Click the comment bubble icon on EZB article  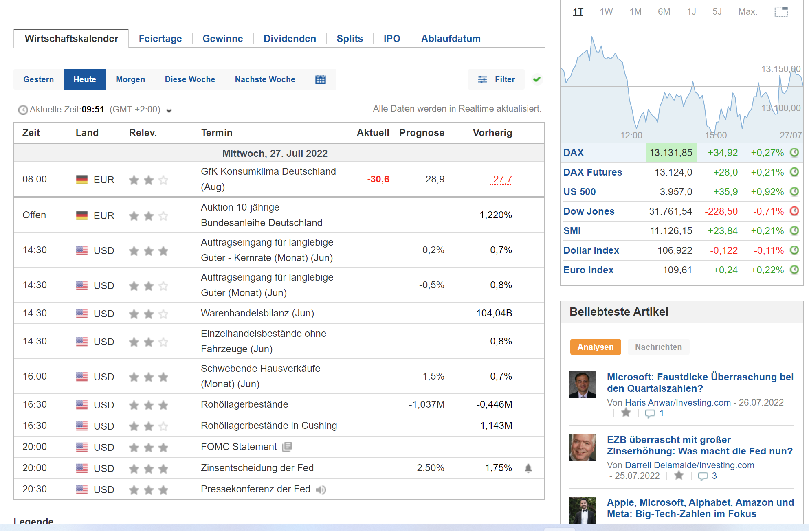[x=703, y=476]
